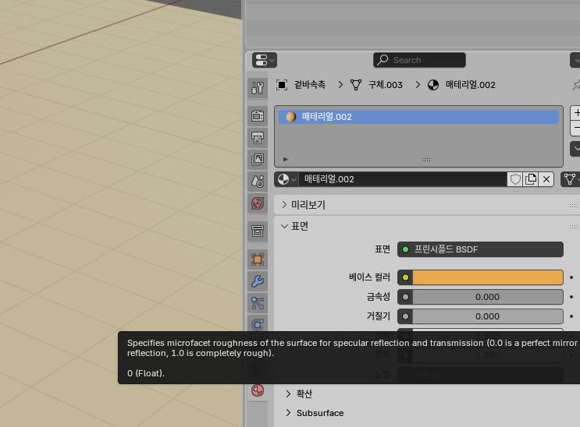
Task: Browse material to be linked
Action: (287, 179)
